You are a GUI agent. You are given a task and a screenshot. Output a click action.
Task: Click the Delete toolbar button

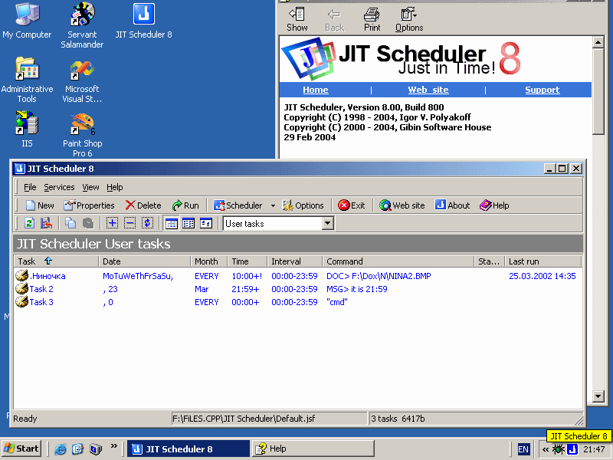coord(143,205)
